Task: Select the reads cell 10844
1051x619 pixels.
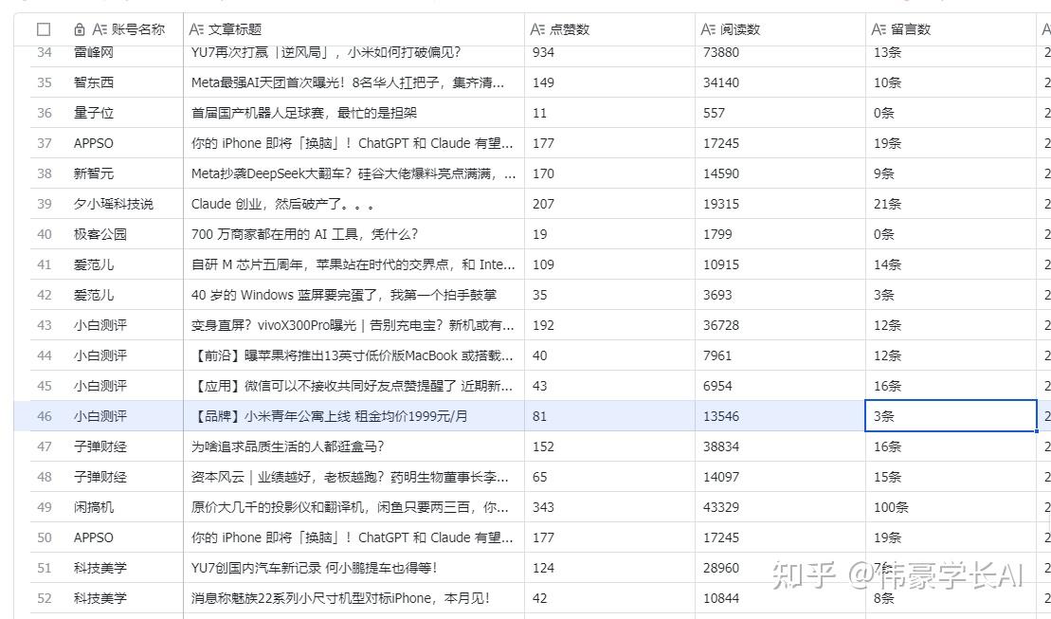Action: [x=721, y=598]
